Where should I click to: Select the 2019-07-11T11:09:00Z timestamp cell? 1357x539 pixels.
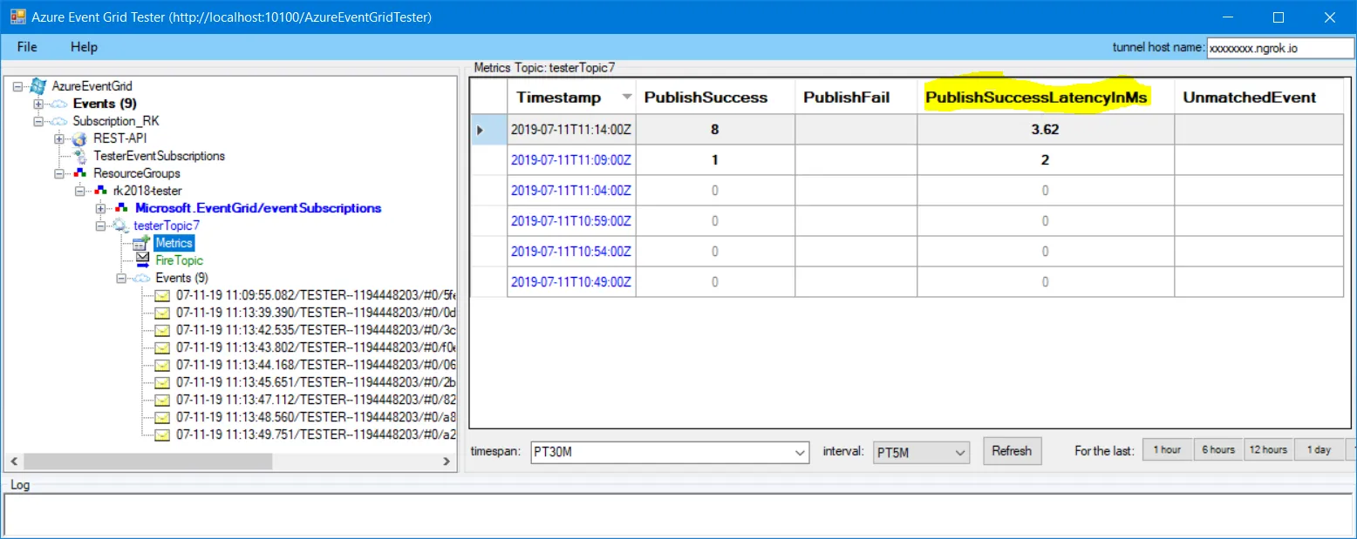(571, 160)
